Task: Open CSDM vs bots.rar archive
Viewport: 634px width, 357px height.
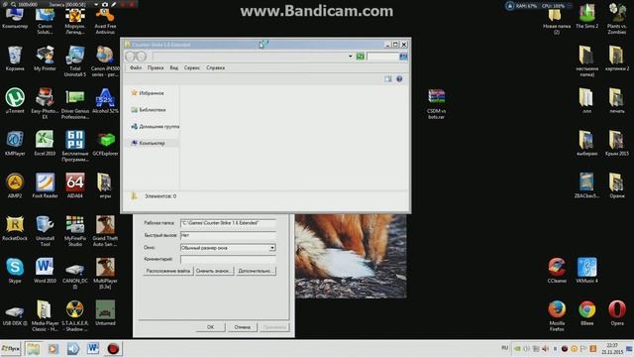Action: tap(436, 104)
